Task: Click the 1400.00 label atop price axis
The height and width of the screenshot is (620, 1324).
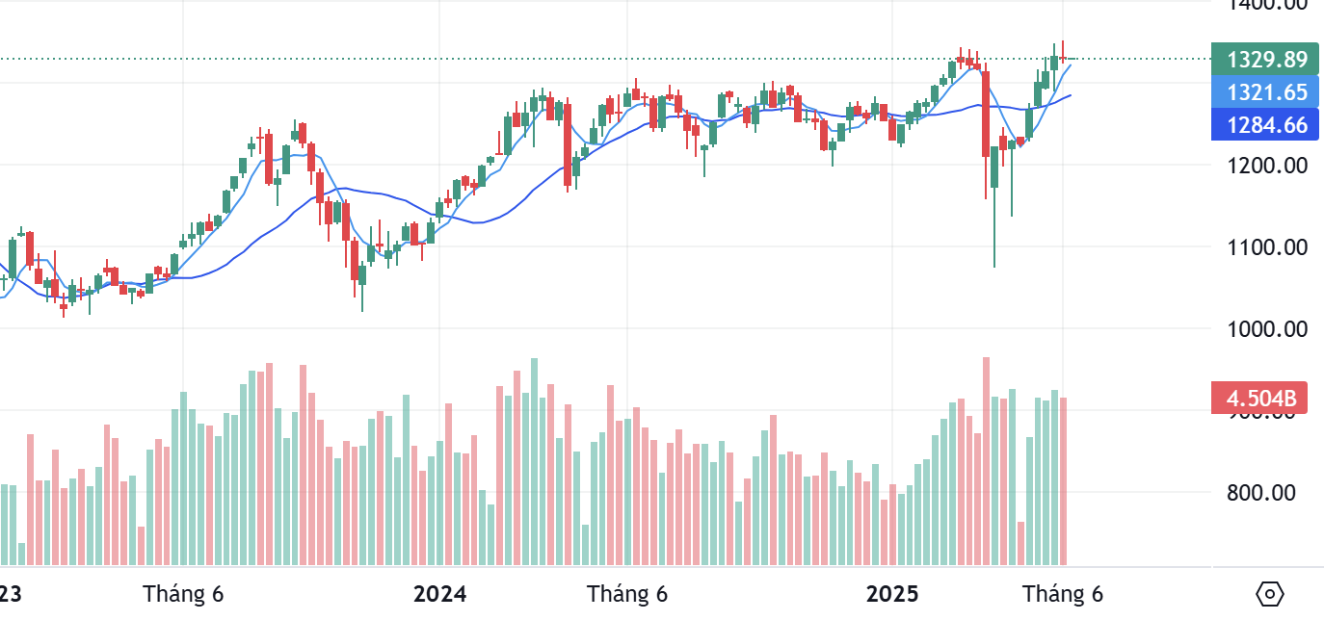Action: (x=1267, y=6)
